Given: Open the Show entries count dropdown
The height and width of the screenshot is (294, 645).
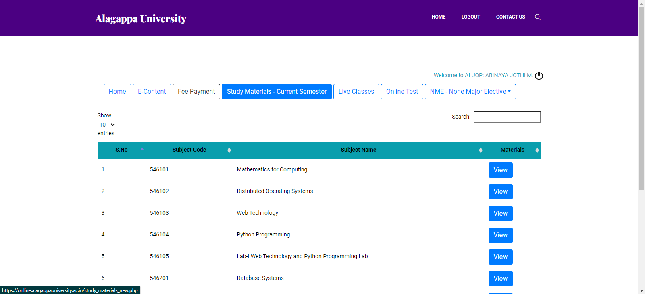Looking at the screenshot, I should (x=107, y=125).
